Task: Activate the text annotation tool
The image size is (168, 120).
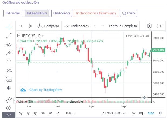Action: (9, 62)
